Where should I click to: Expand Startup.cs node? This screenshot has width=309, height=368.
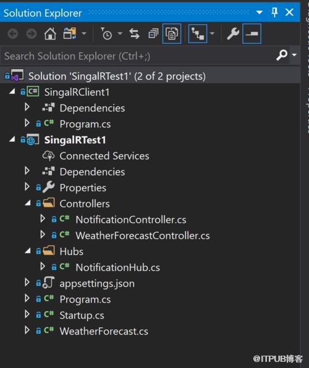[x=27, y=314]
